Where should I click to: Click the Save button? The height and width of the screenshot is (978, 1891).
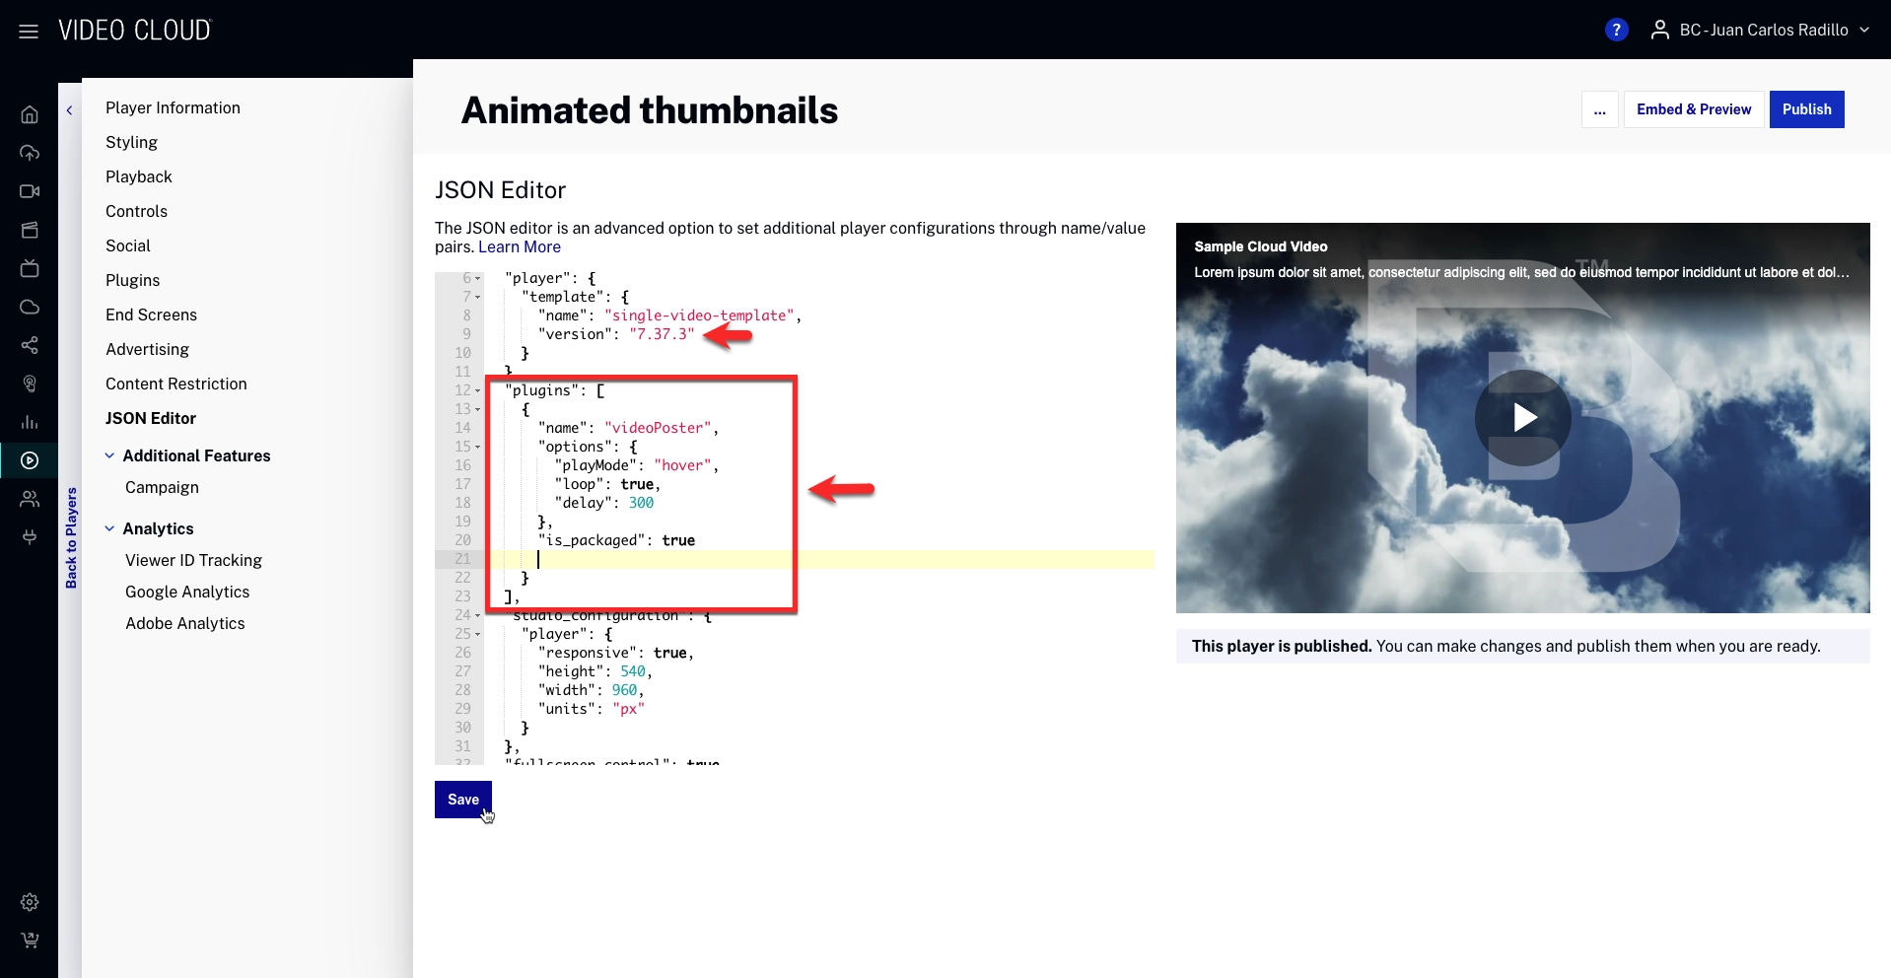point(462,800)
